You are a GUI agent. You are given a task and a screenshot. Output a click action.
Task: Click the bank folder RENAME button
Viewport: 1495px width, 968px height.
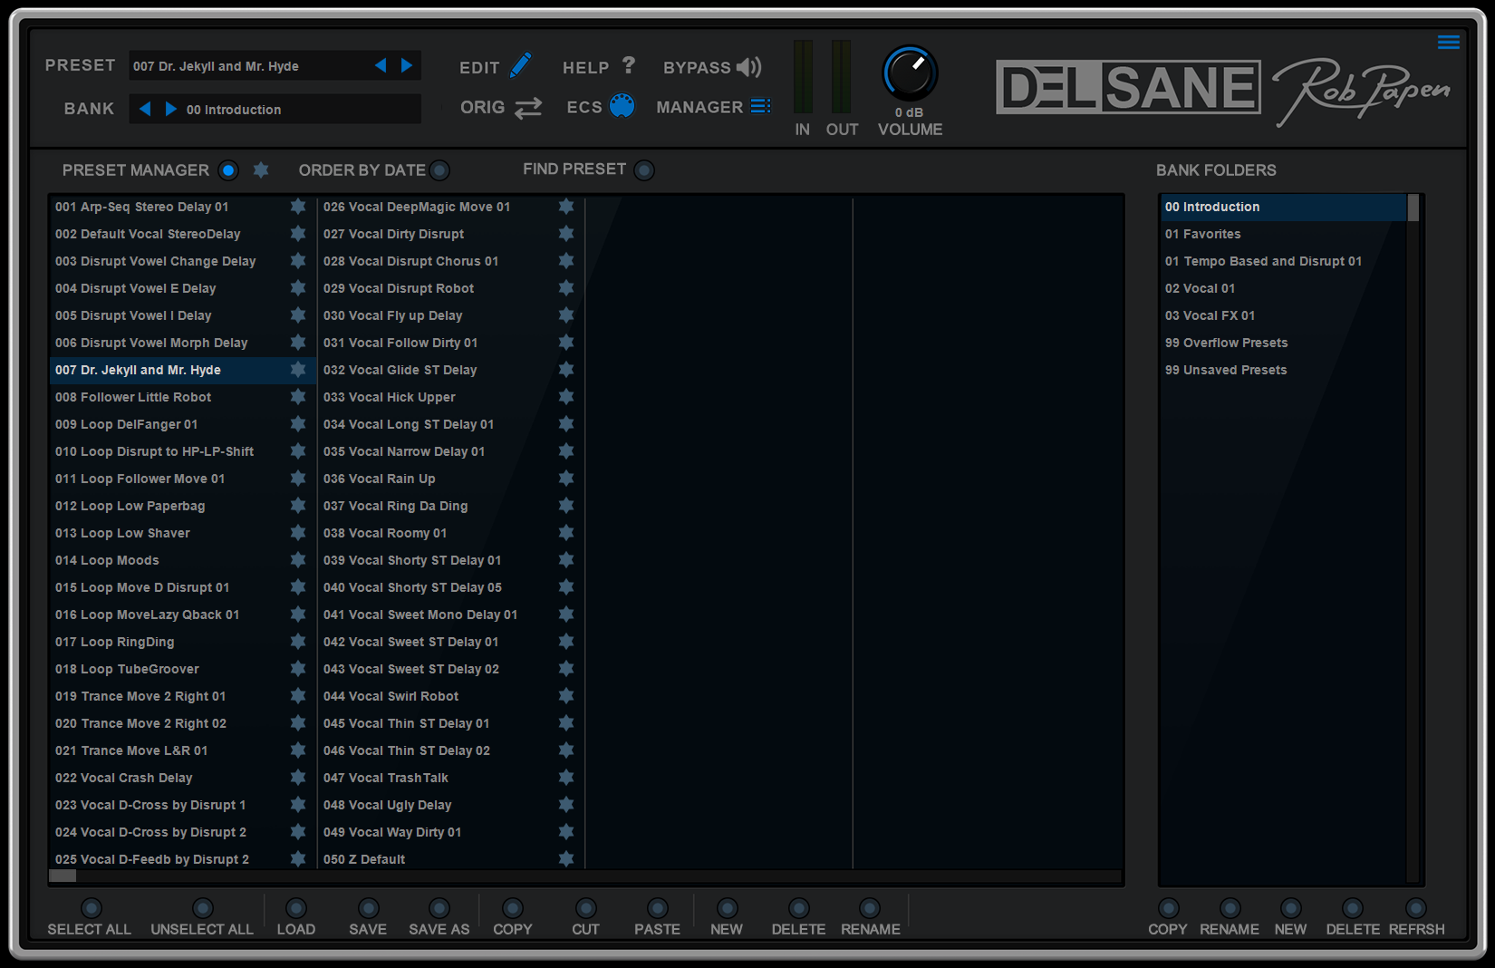coord(1230,908)
